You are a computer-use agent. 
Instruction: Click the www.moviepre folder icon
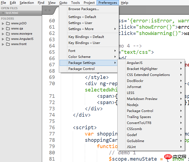click(8, 34)
